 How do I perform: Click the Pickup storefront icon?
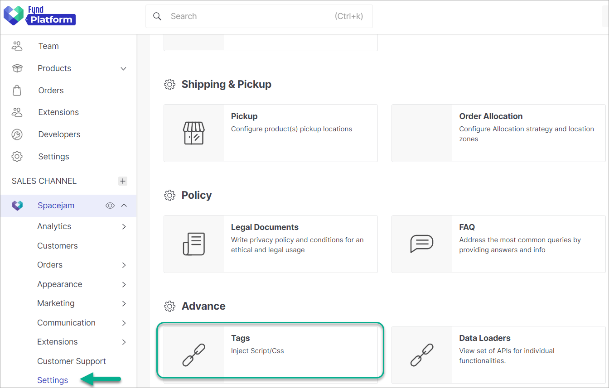click(194, 133)
